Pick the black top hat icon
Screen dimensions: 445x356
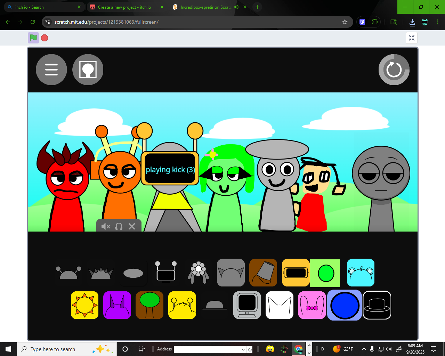377,305
